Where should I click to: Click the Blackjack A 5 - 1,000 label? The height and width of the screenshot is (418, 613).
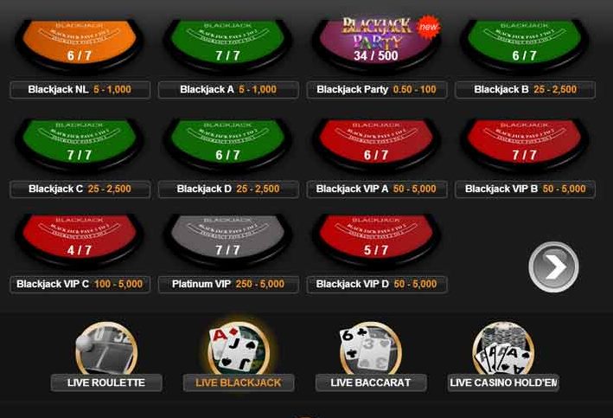[228, 90]
